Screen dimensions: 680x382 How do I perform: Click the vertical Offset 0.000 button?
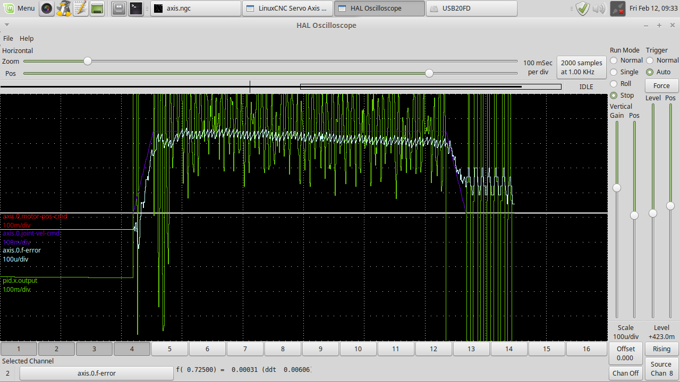pos(625,353)
